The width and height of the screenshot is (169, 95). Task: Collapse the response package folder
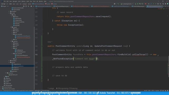[11, 41]
